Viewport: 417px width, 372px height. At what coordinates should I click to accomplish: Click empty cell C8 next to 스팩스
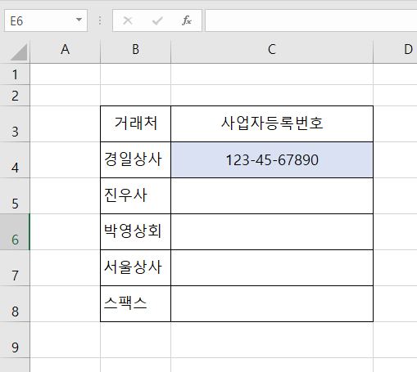[x=272, y=304]
